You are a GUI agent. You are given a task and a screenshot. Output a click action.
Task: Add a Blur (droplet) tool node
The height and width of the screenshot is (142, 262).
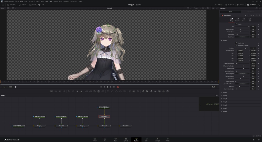click(x=81, y=91)
